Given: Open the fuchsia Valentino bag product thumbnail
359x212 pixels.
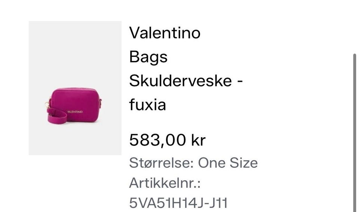Looking at the screenshot, I should tap(75, 88).
